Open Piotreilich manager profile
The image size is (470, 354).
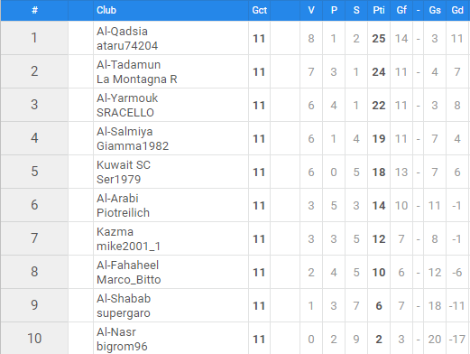123,213
